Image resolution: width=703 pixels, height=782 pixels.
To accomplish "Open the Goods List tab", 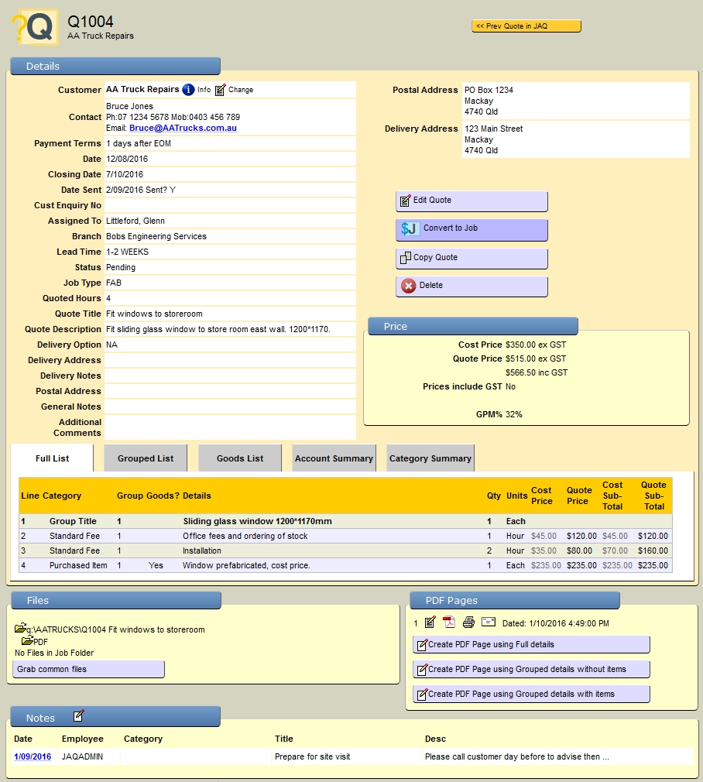I will (x=240, y=458).
